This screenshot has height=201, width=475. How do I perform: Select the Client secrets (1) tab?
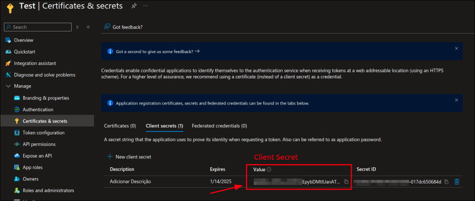pos(164,126)
